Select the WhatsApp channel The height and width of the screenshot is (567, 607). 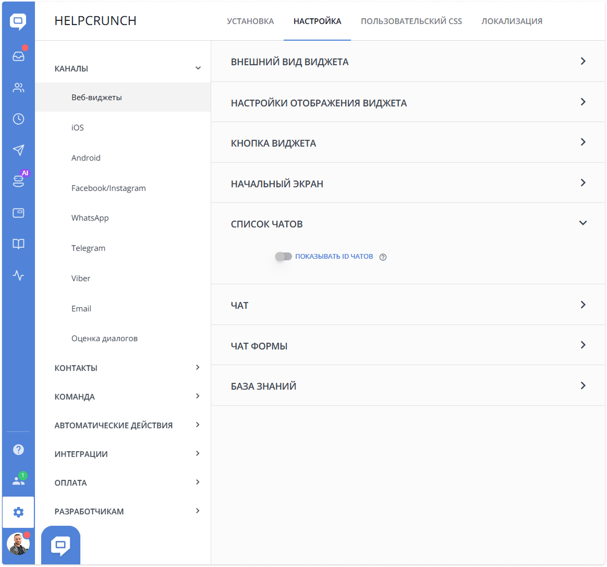(90, 218)
